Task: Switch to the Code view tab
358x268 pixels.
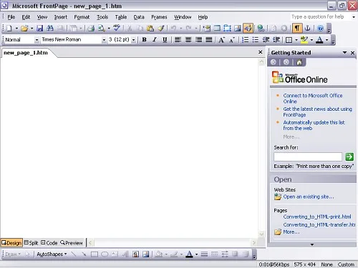Action: (x=49, y=243)
